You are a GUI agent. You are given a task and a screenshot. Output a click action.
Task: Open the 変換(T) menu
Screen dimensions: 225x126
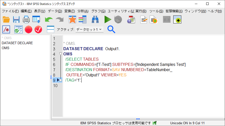(70, 11)
